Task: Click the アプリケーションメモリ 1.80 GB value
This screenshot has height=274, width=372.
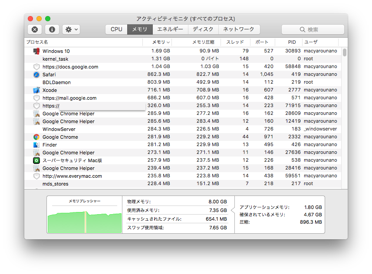Action: point(313,207)
